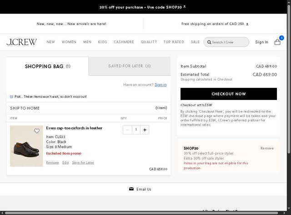Click the quantity value field
The image size is (291, 215).
[136, 130]
